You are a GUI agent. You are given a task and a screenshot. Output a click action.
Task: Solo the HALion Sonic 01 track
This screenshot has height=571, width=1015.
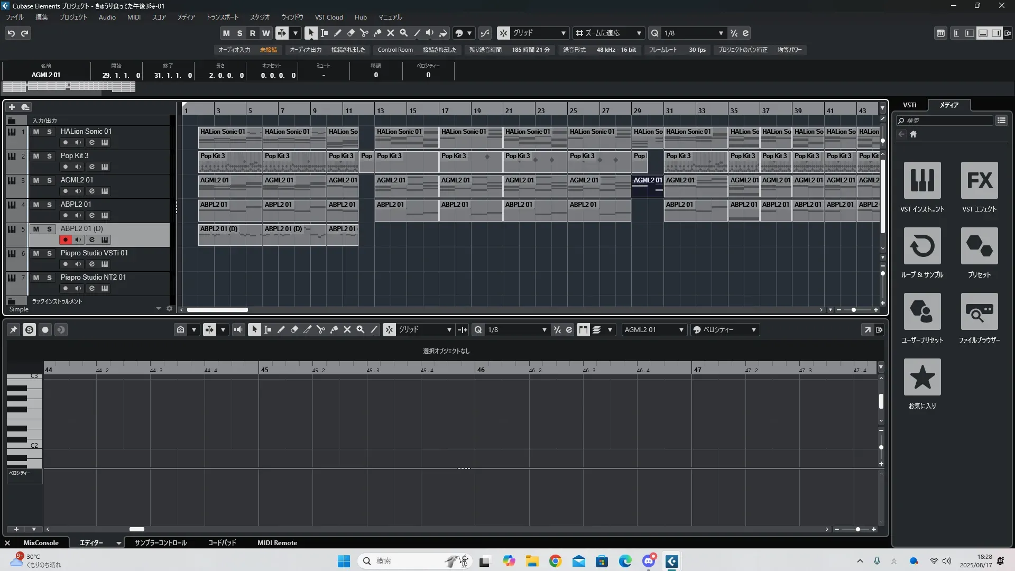(x=49, y=132)
